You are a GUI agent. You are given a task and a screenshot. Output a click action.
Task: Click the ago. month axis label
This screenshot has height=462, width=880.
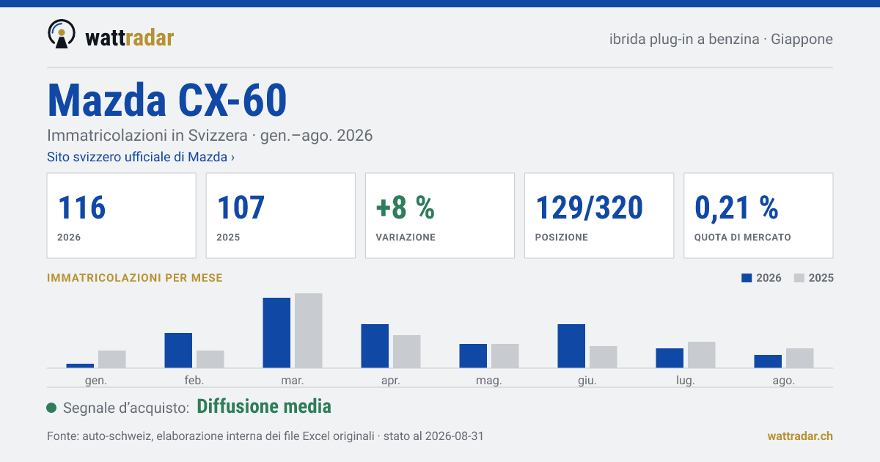(x=784, y=381)
